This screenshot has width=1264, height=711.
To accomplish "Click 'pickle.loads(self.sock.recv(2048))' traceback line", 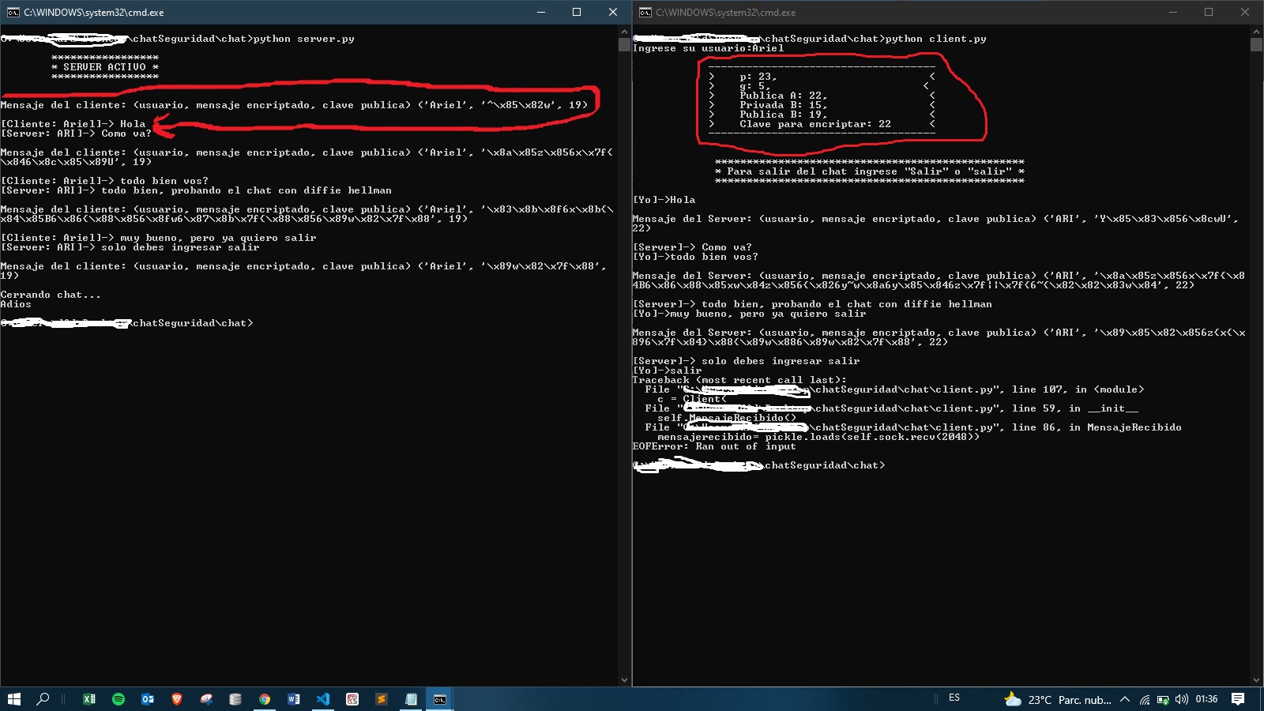I will [818, 437].
